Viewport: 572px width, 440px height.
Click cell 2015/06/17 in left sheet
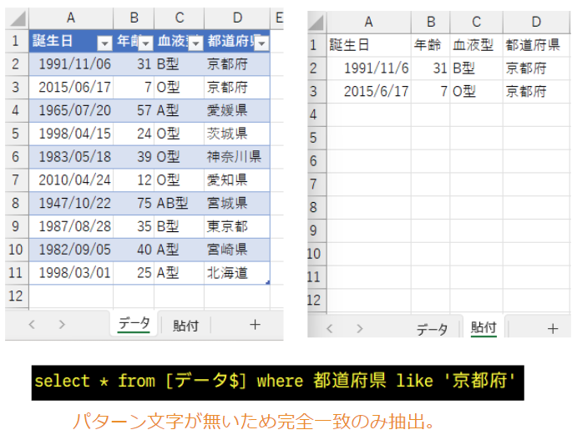pos(71,87)
